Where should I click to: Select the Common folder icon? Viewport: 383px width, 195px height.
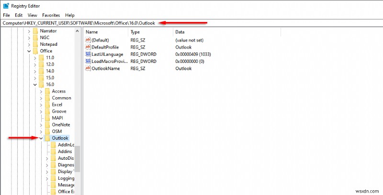point(47,98)
